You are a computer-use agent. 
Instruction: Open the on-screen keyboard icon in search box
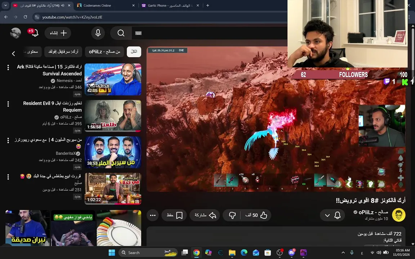point(138,33)
